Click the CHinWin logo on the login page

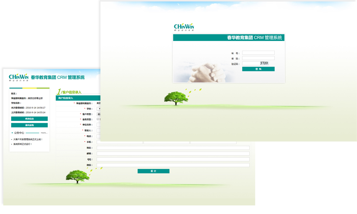click(184, 27)
